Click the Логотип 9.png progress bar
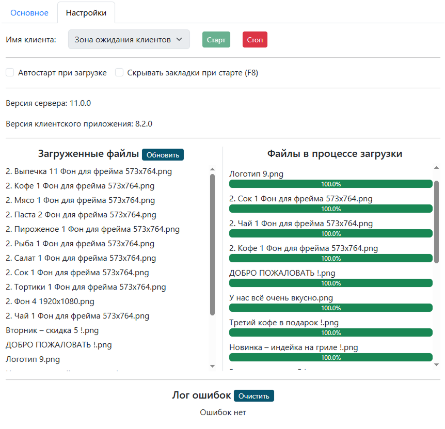 (x=330, y=184)
